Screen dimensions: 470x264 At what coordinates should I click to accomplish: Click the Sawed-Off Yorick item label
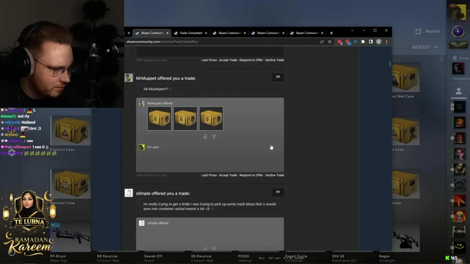153,258
